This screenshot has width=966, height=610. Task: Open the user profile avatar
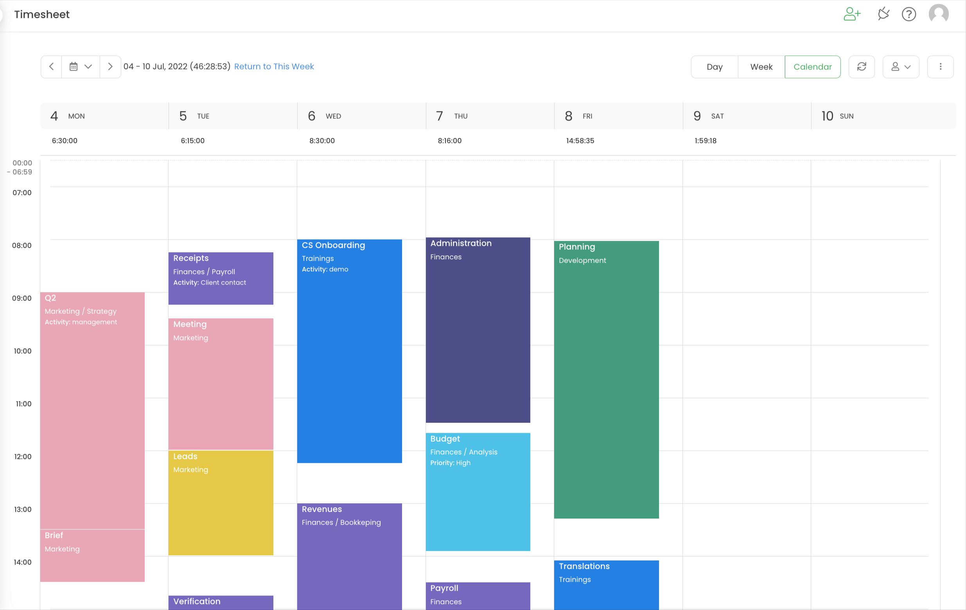pyautogui.click(x=938, y=14)
